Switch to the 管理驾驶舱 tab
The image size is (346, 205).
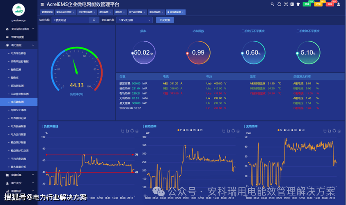pos(47,12)
